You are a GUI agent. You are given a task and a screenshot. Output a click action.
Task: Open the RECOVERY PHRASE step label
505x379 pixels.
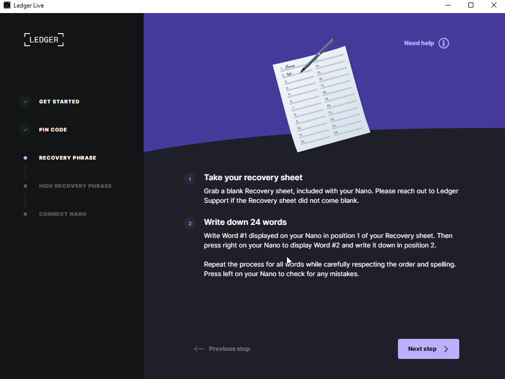[x=67, y=158]
